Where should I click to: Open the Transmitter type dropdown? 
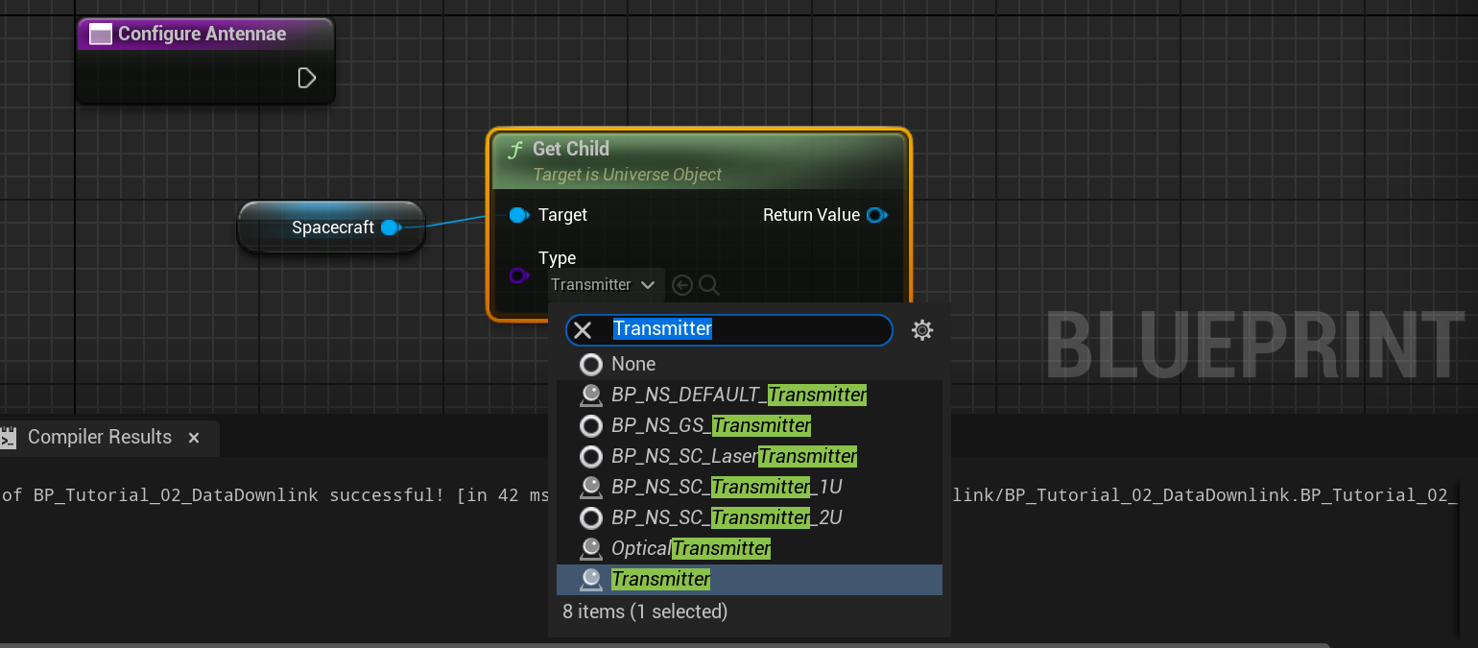click(605, 285)
